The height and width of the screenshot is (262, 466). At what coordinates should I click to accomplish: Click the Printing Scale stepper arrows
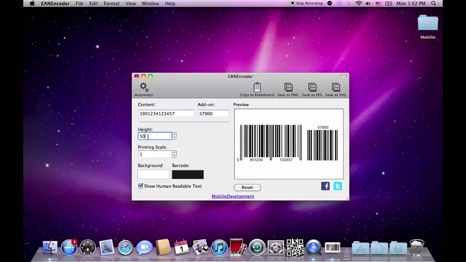tap(174, 154)
